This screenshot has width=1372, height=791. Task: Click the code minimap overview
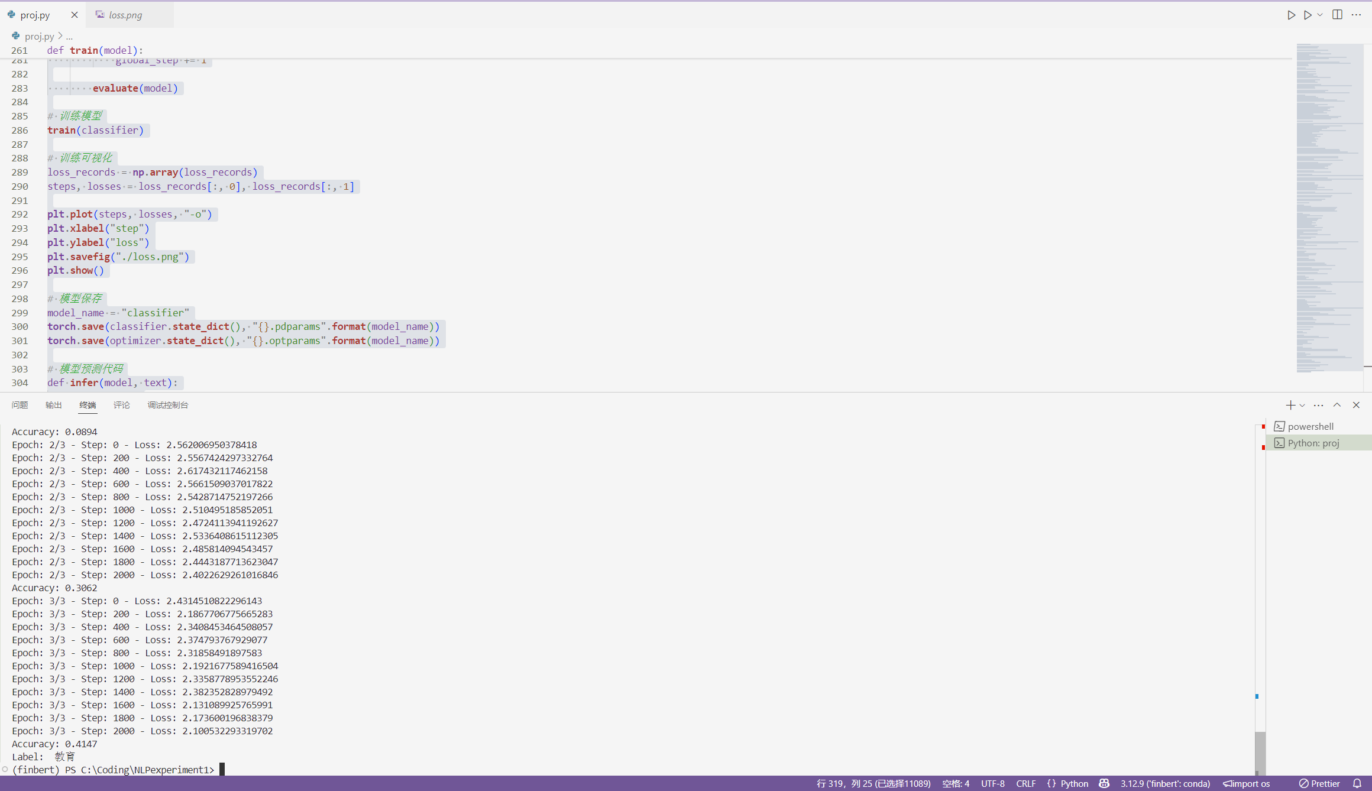[x=1329, y=207]
